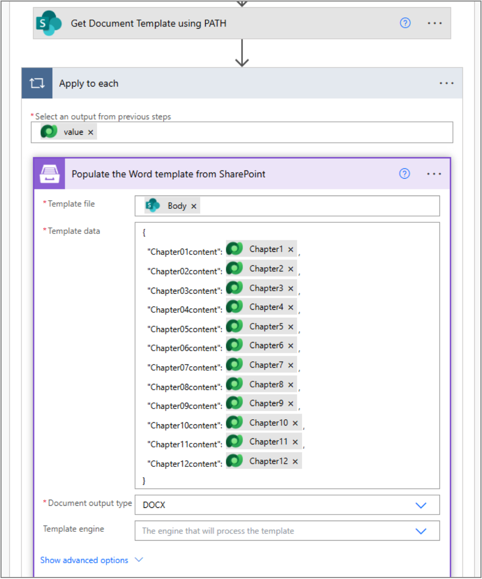Screen dimensions: 482x579
Task: Remove the Chapter4 dynamic token
Action: pos(291,307)
